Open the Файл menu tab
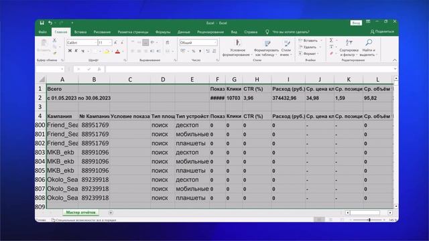Viewport: 429px width, 241px height. [x=42, y=32]
